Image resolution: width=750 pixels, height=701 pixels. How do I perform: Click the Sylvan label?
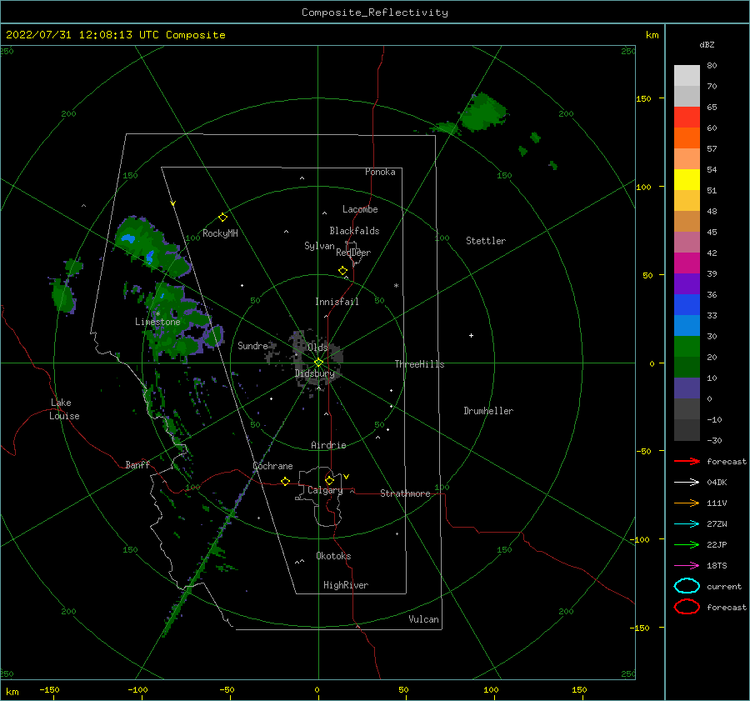coord(319,246)
